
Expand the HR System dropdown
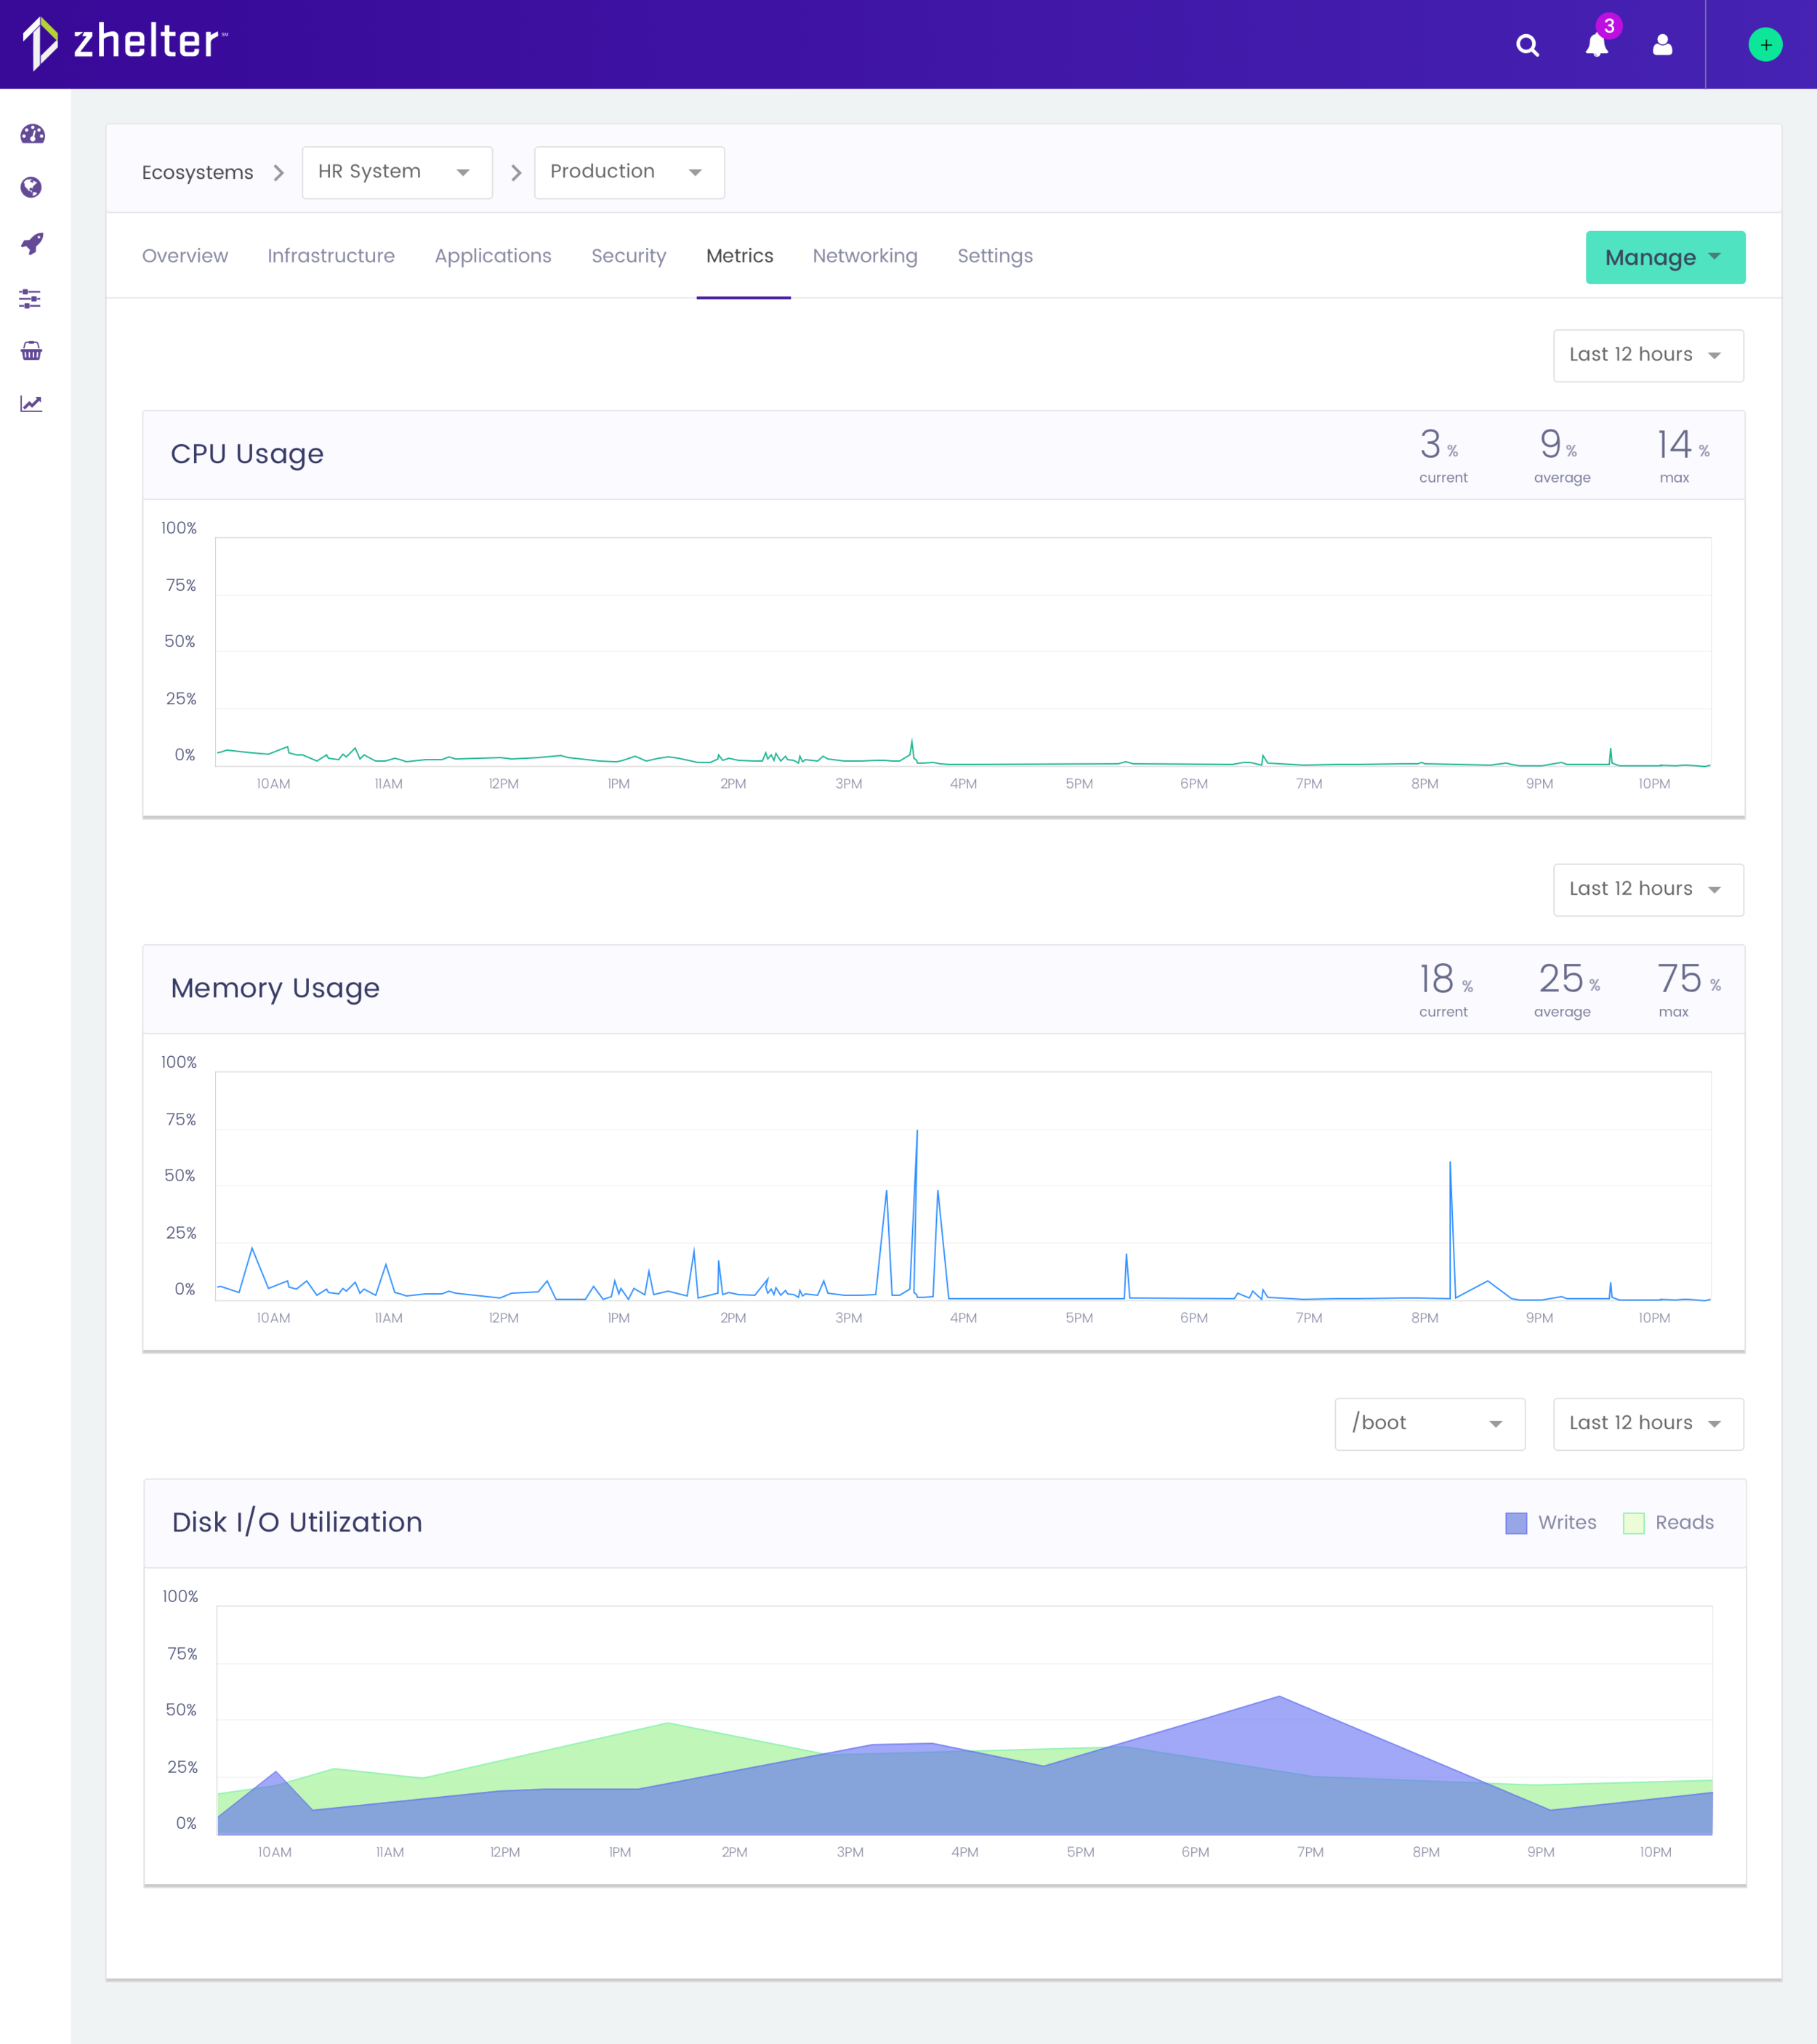[x=397, y=172]
